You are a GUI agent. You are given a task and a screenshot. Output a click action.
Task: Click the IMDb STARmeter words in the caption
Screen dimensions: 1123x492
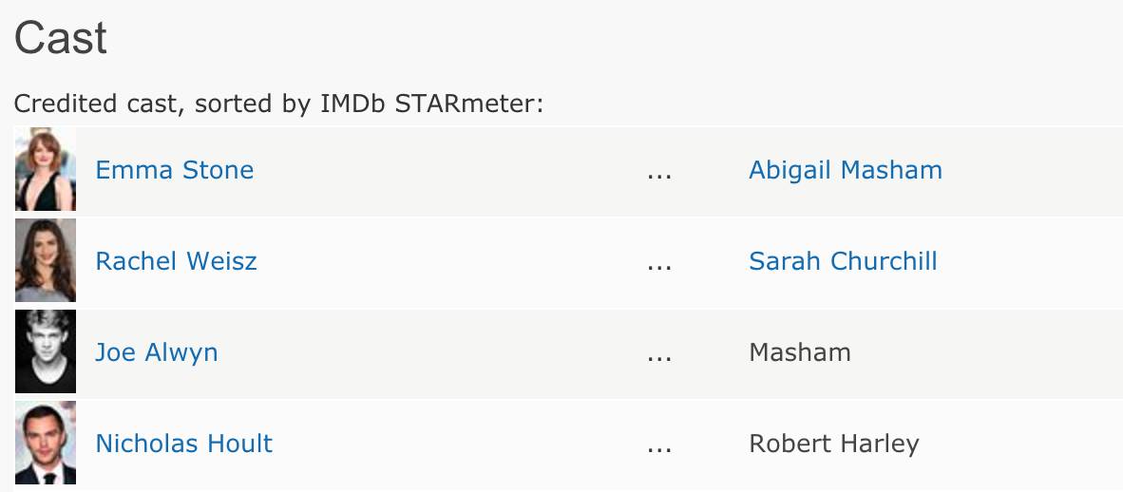[x=428, y=104]
